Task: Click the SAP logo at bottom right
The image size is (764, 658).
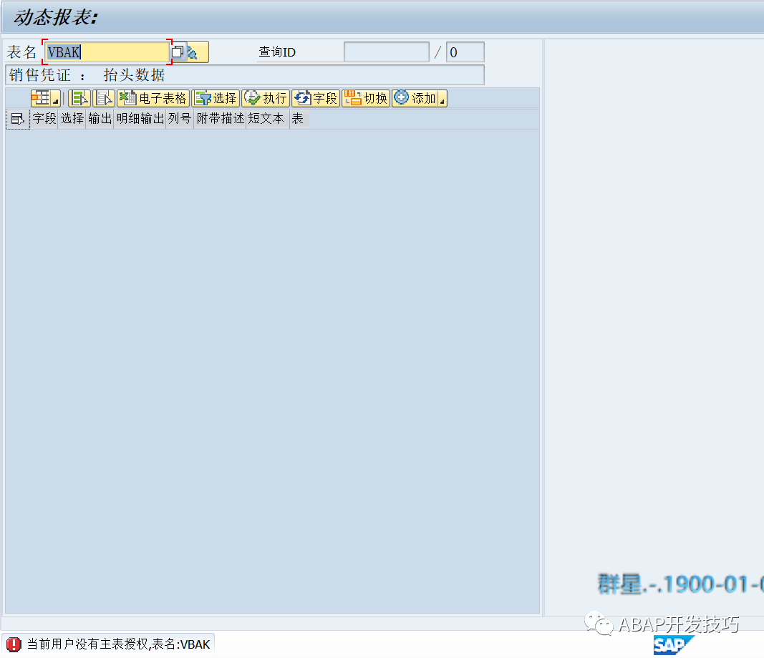Action: (x=672, y=645)
